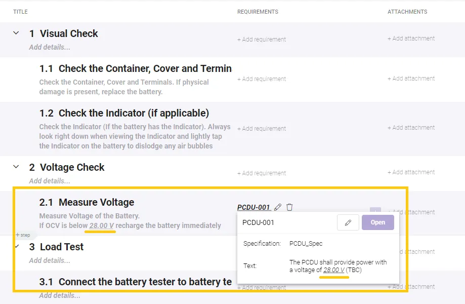Add requirement to step 1.1 row
The height and width of the screenshot is (304, 465).
click(x=262, y=79)
